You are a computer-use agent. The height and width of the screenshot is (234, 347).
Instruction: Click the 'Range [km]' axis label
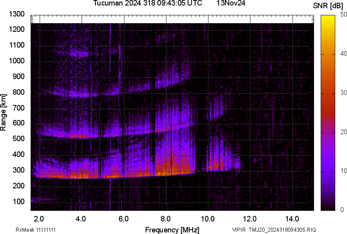(3, 112)
